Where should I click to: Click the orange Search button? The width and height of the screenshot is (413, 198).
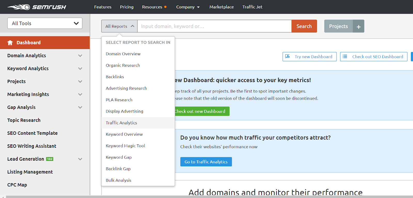click(x=304, y=26)
